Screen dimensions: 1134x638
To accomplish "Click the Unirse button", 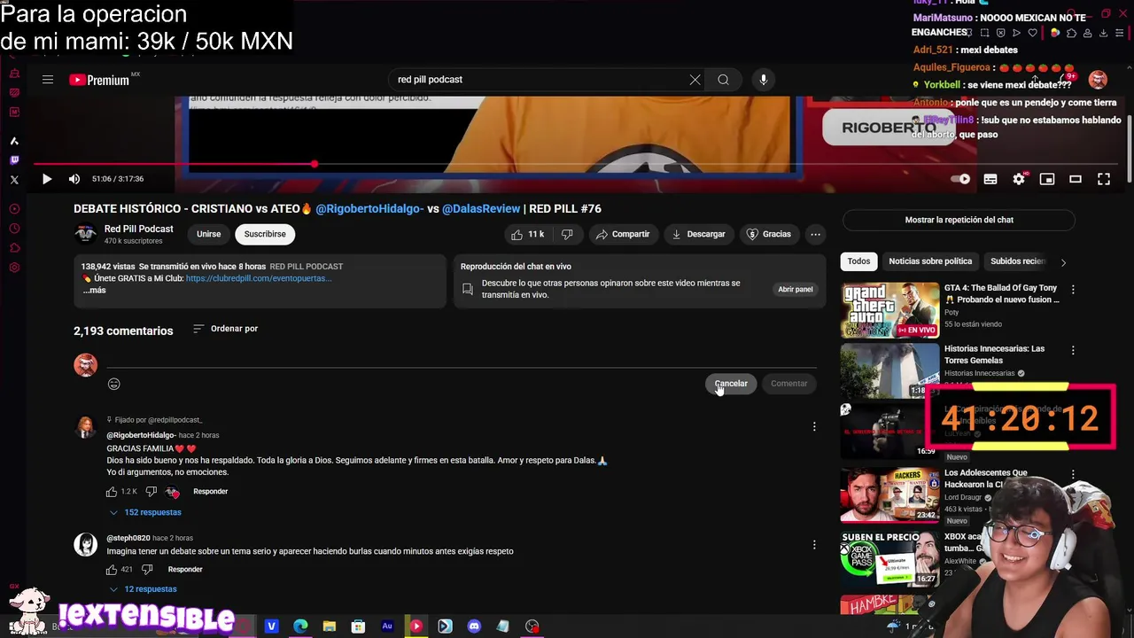I will [x=209, y=234].
